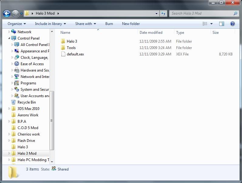The width and height of the screenshot is (242, 183).
Task: Click the navigation pane scrollbar thumb
Action: (52, 121)
